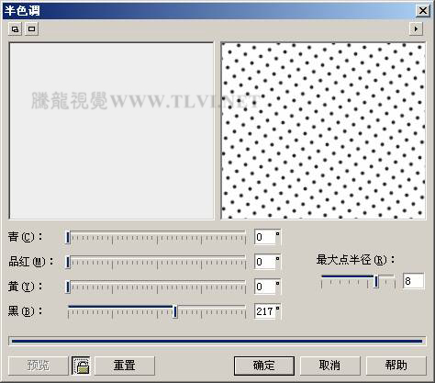Screen dimensions: 435x383
Task: Focus the yellow value input field
Action: coord(267,287)
